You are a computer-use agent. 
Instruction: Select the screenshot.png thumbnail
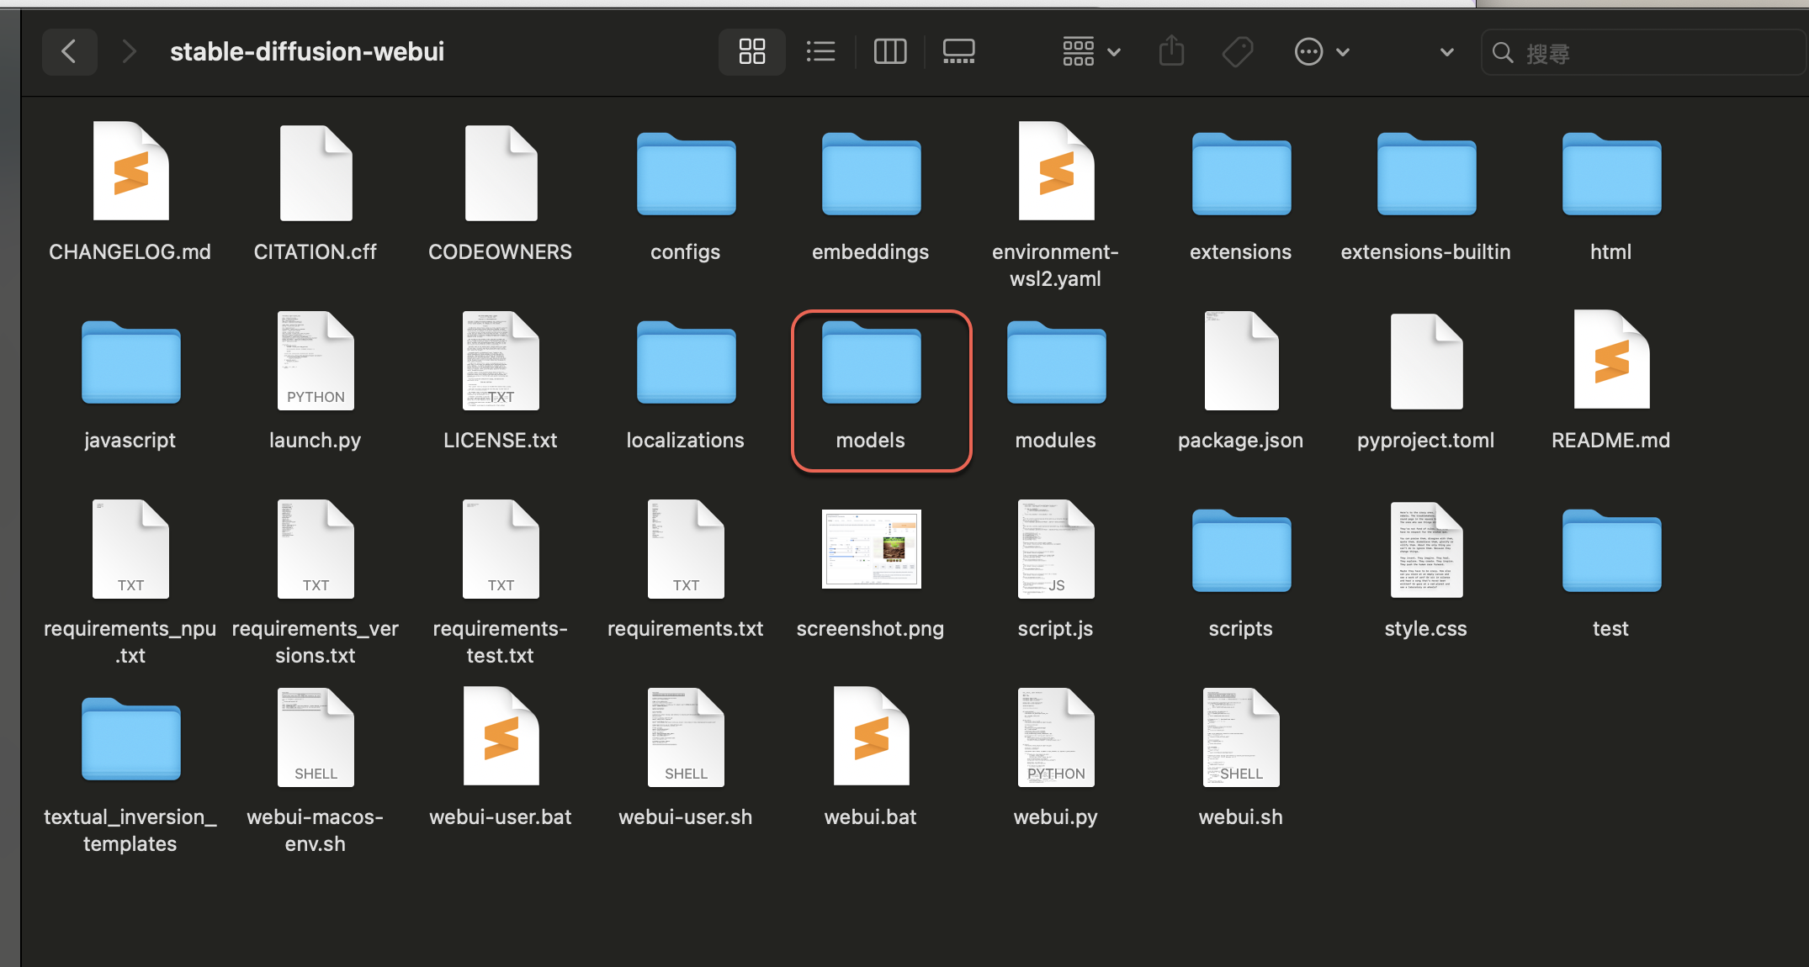[x=871, y=549]
